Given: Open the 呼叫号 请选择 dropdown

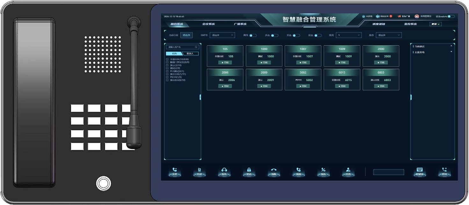Looking at the screenshot, I should (x=222, y=35).
